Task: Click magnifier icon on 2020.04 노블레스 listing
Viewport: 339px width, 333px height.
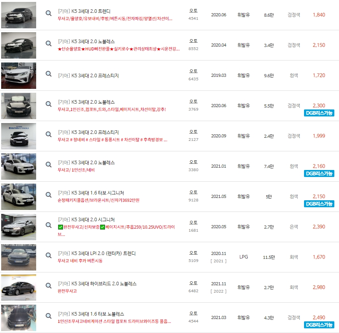Action: [x=48, y=43]
